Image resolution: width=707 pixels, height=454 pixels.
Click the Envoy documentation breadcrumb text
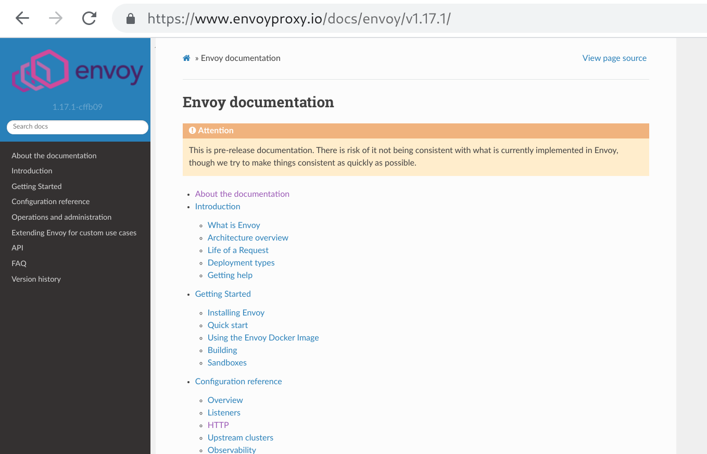pos(241,58)
